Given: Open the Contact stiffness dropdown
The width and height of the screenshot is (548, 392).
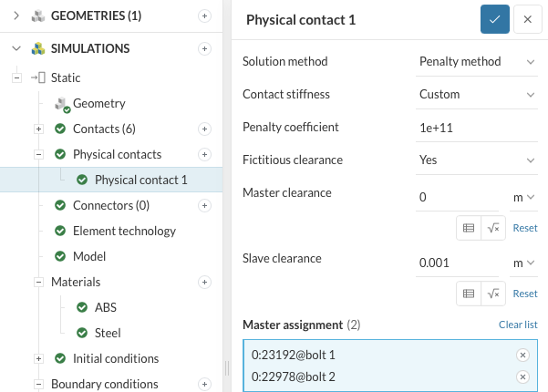Looking at the screenshot, I should (x=477, y=95).
